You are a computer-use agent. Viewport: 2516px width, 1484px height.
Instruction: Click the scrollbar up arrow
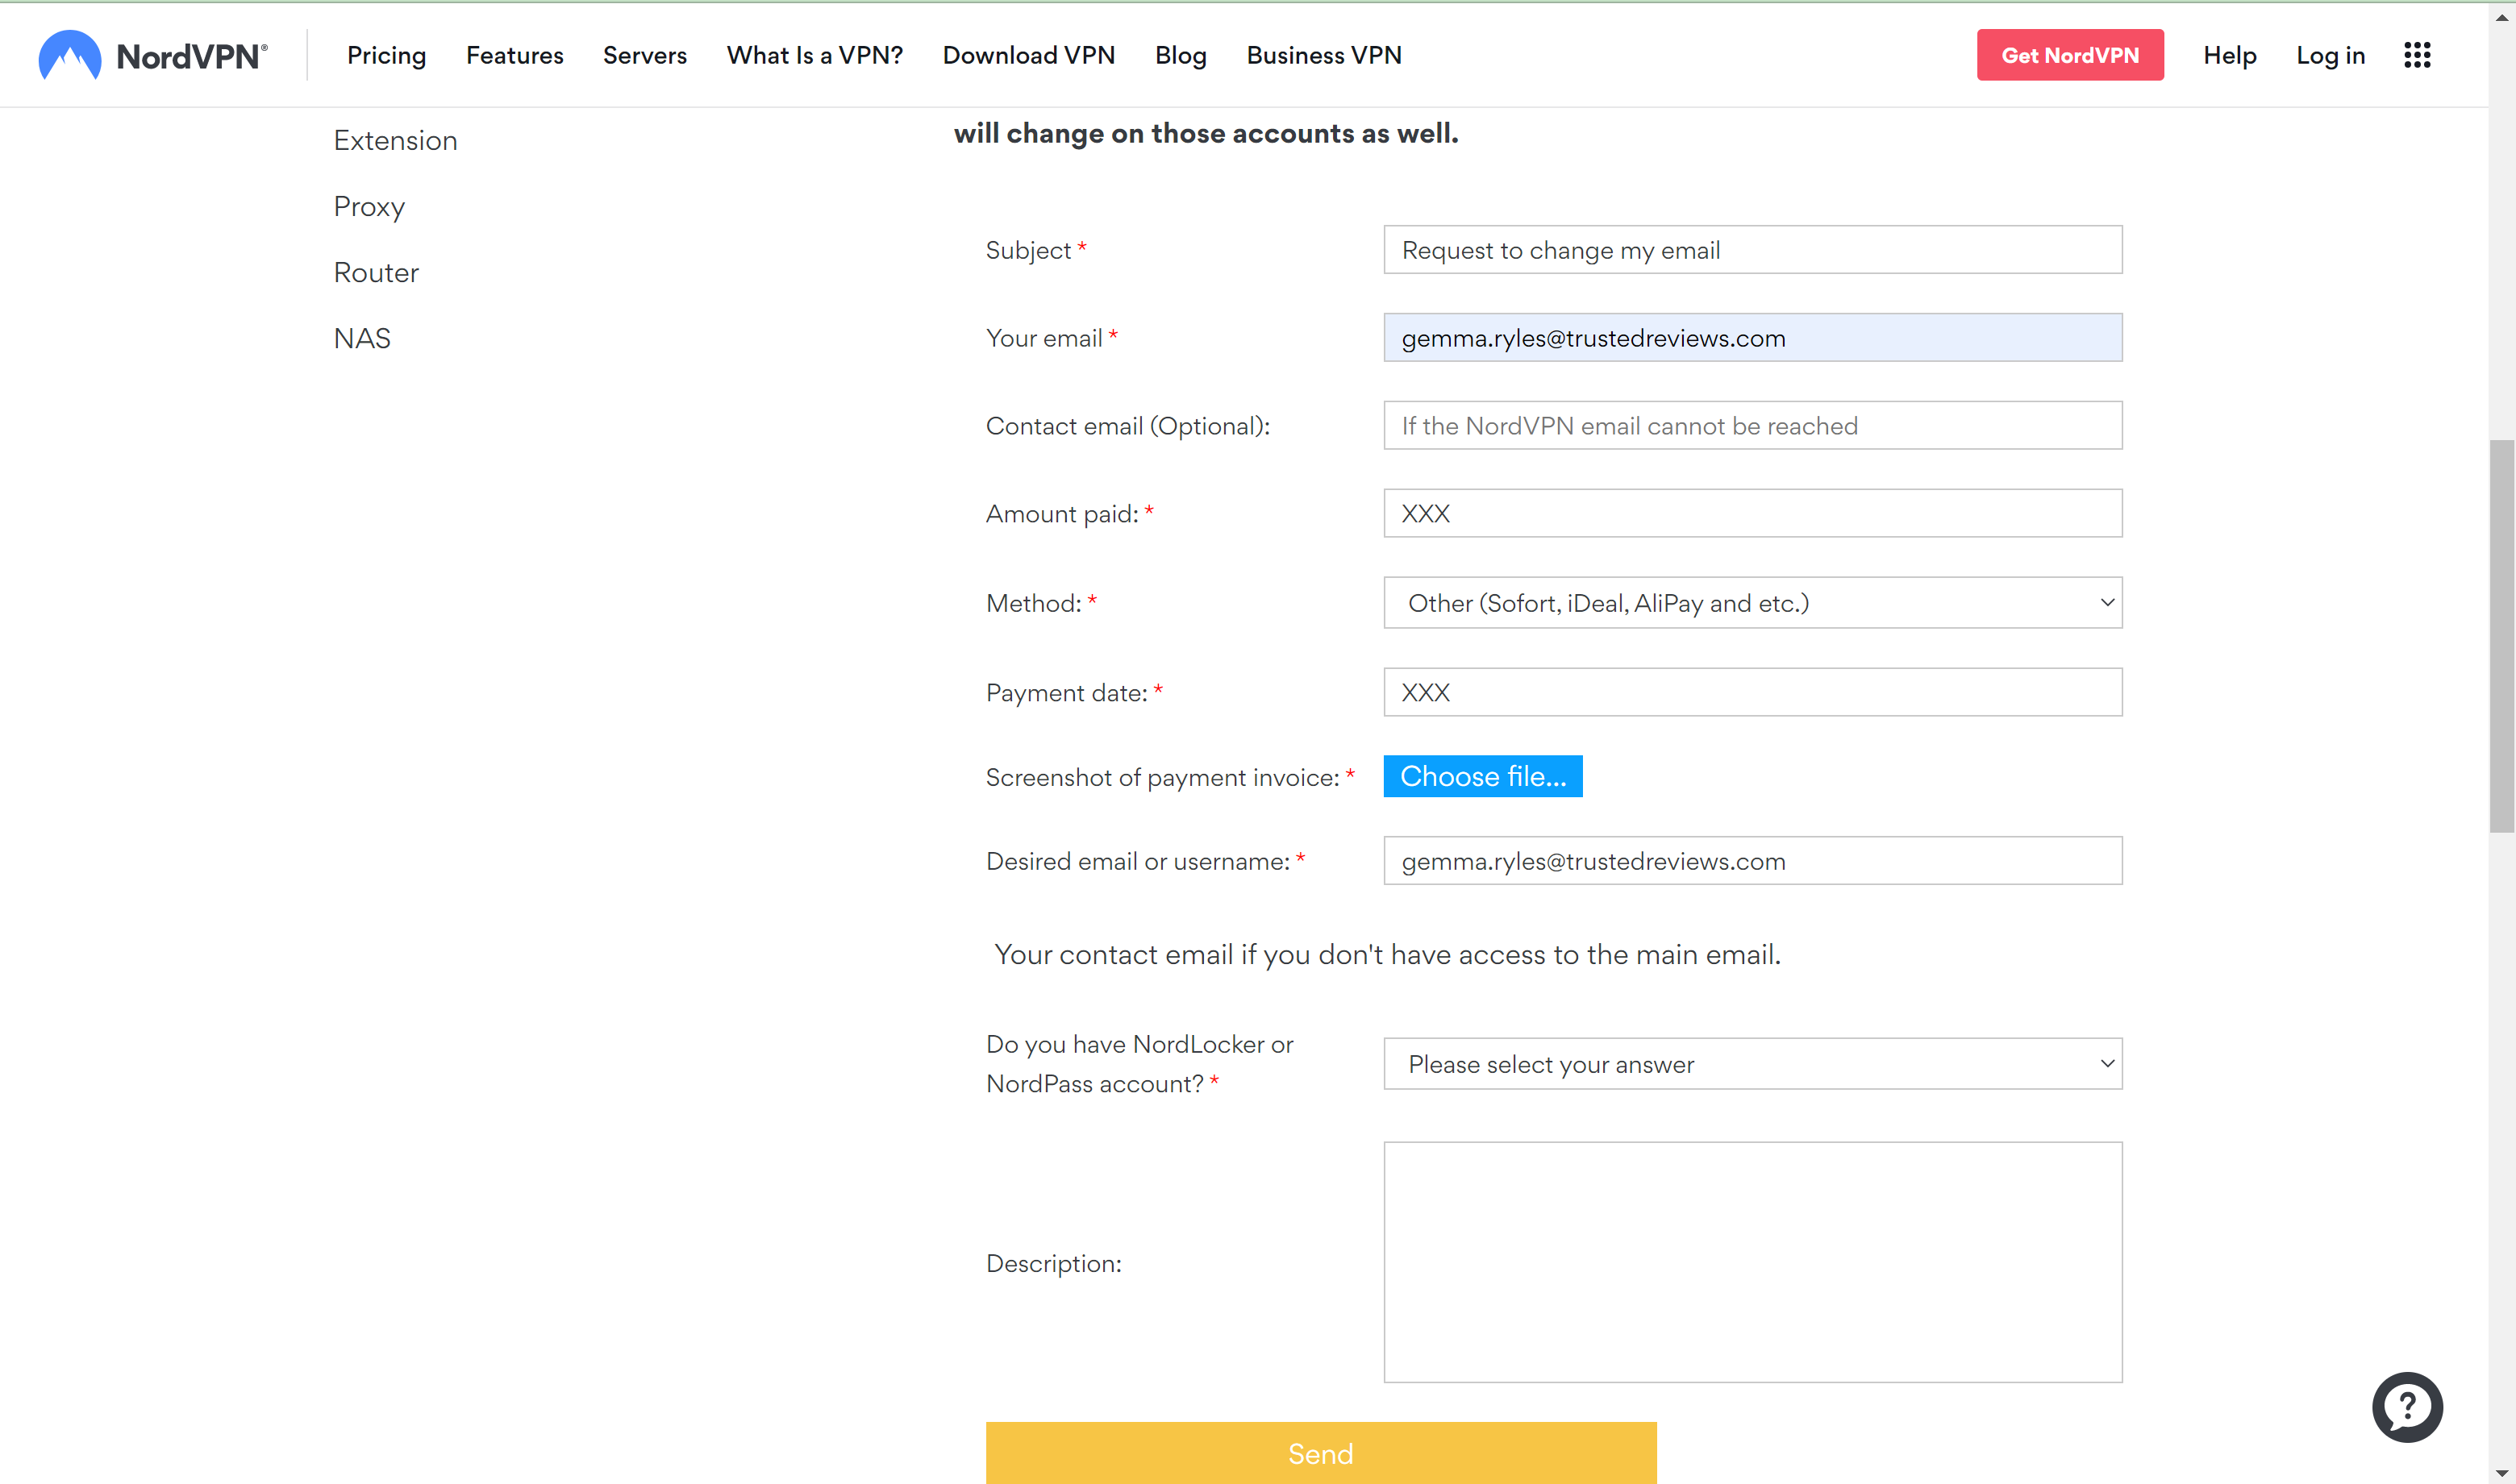click(x=2501, y=16)
